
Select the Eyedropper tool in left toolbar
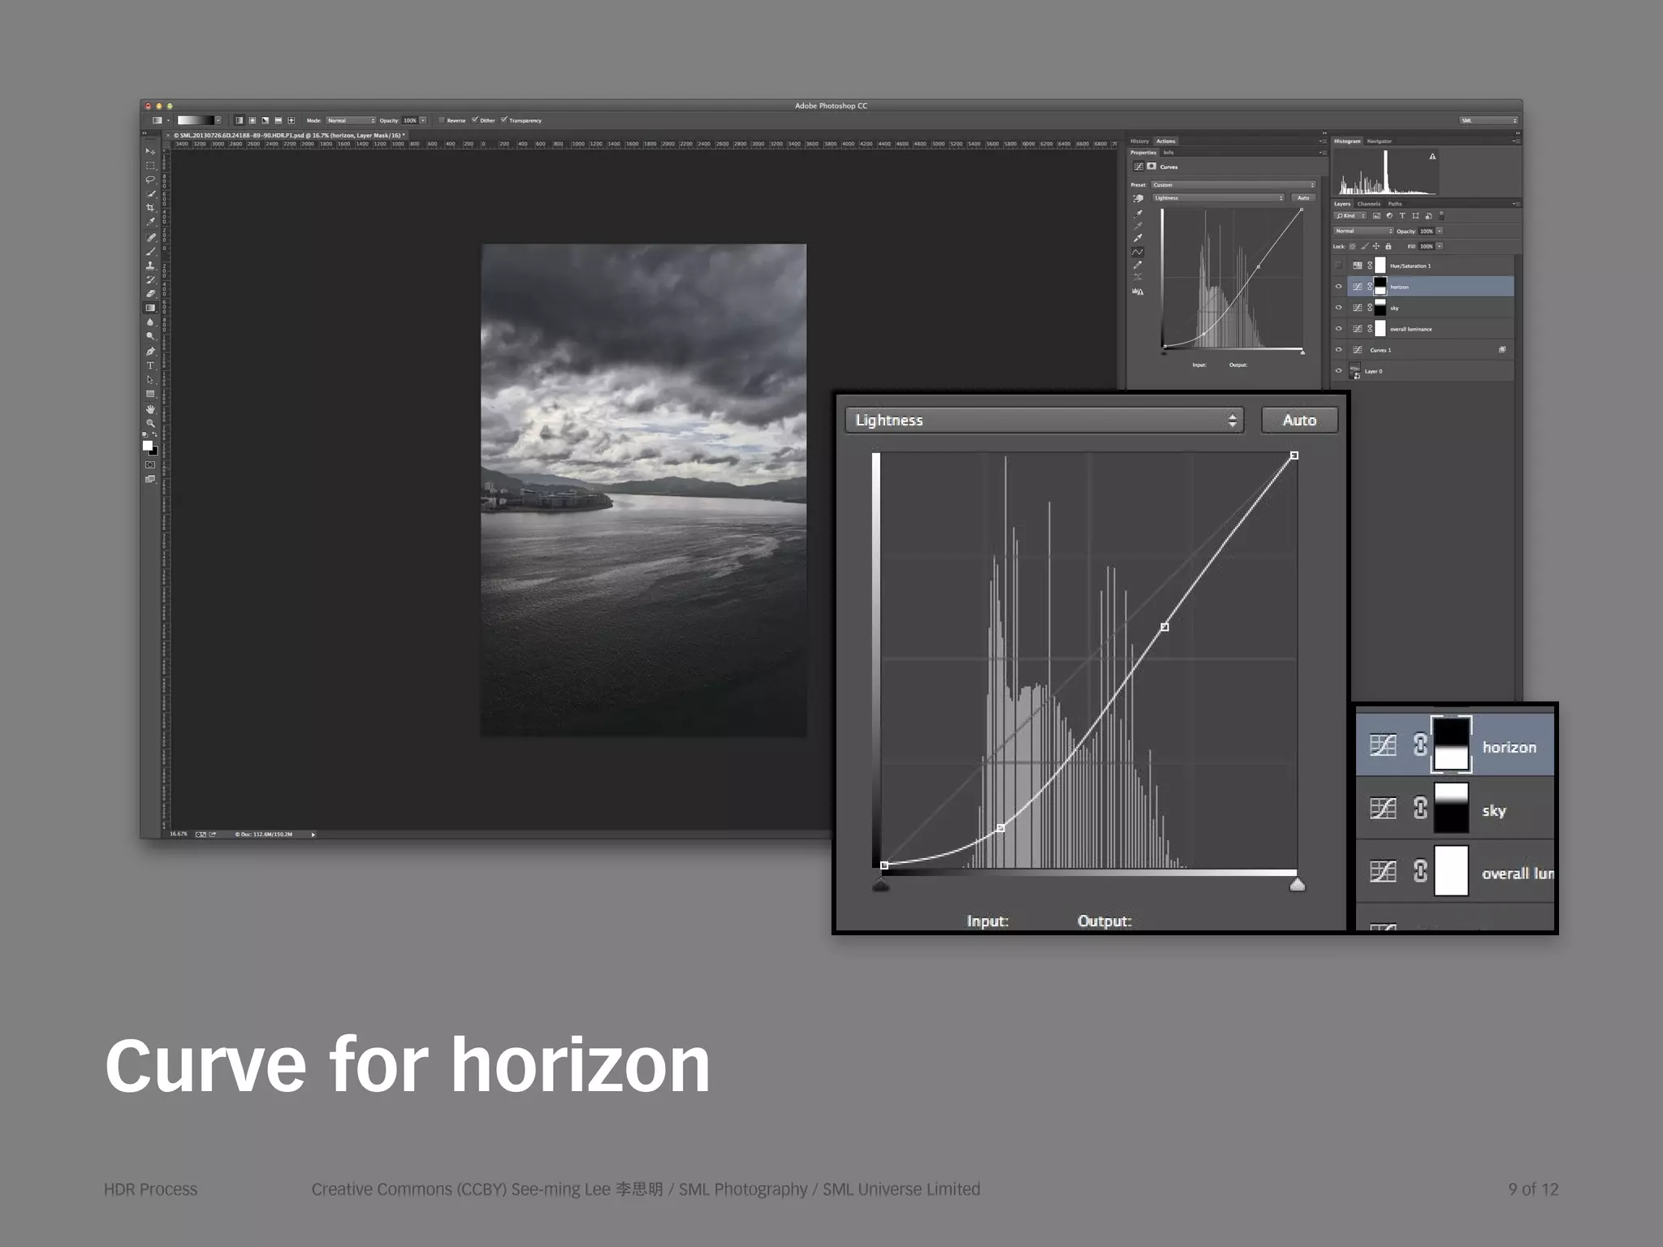[150, 222]
